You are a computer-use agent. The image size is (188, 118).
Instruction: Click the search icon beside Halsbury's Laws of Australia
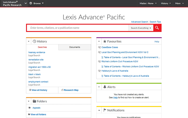click(99, 71)
